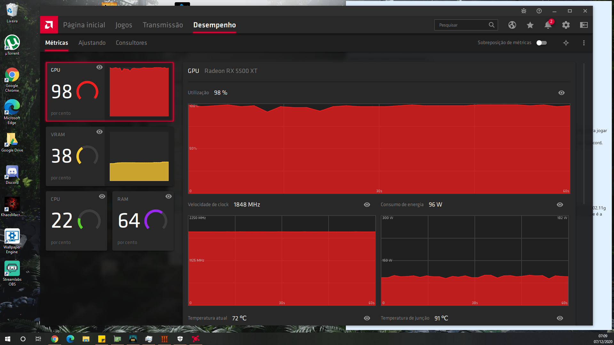Toggle Sobreposição de métricas switch

tap(542, 43)
